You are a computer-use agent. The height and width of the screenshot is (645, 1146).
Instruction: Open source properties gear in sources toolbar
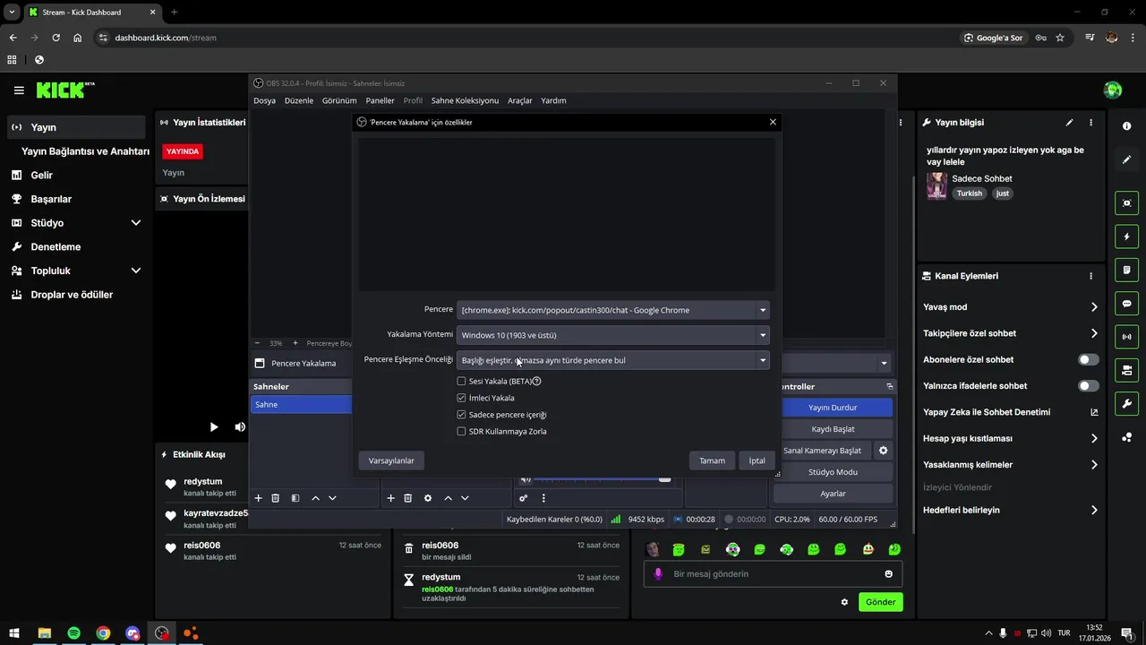click(428, 498)
